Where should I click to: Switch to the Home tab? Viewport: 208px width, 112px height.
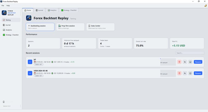pyautogui.click(x=28, y=10)
